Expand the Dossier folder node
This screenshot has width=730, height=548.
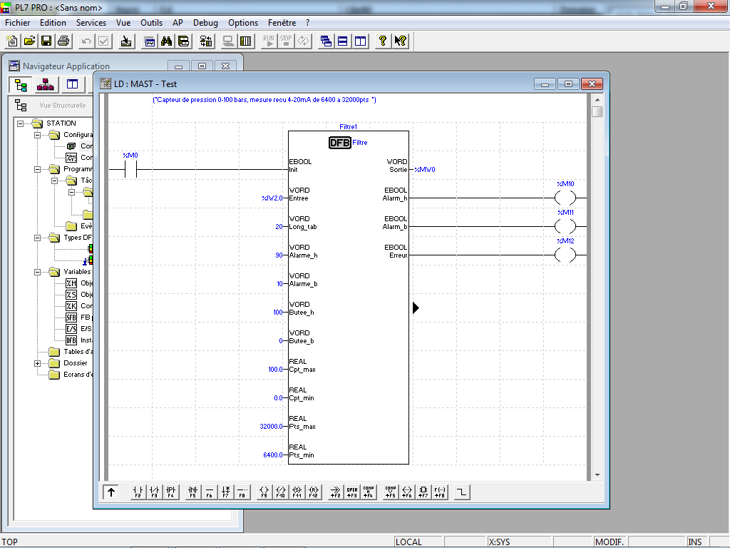coord(38,363)
